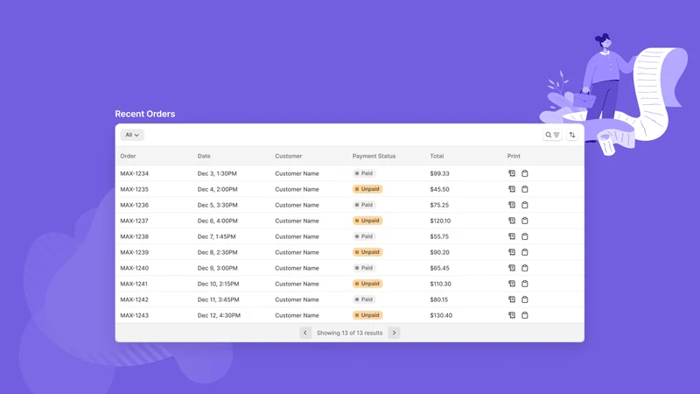Click the Unpaid badge for MAX-1235
Screen dimensions: 700x394
click(367, 189)
